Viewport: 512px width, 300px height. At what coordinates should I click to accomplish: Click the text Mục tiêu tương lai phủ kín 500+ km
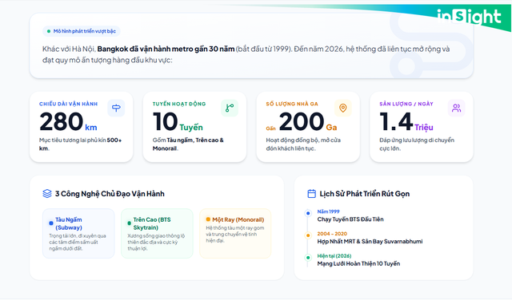pyautogui.click(x=80, y=144)
